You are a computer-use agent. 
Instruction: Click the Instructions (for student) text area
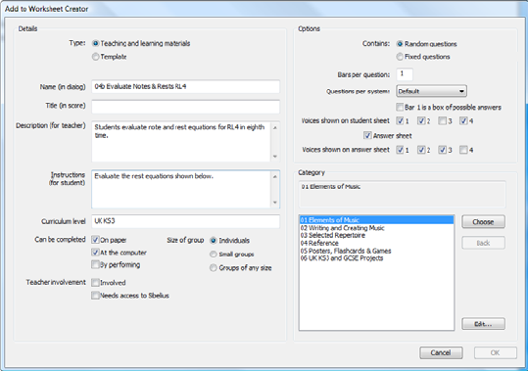tap(181, 189)
